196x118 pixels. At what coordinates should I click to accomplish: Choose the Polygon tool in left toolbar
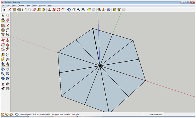3,35
